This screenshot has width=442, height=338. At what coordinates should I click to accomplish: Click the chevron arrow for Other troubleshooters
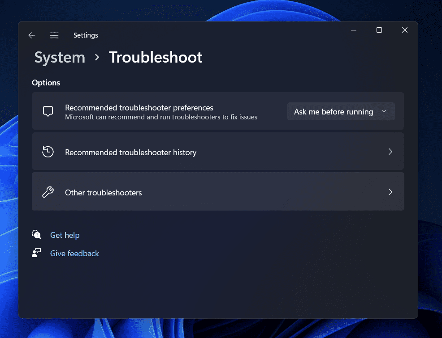coord(390,192)
